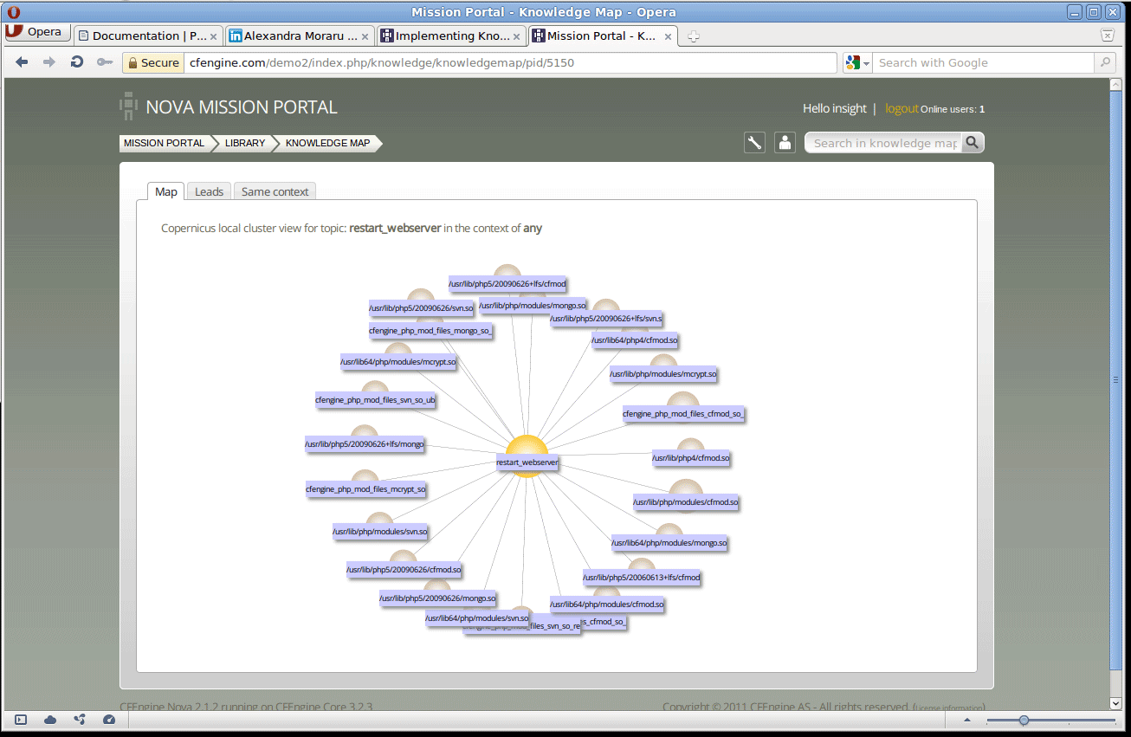The image size is (1131, 737).
Task: Open the wrench settings icon
Action: (x=754, y=143)
